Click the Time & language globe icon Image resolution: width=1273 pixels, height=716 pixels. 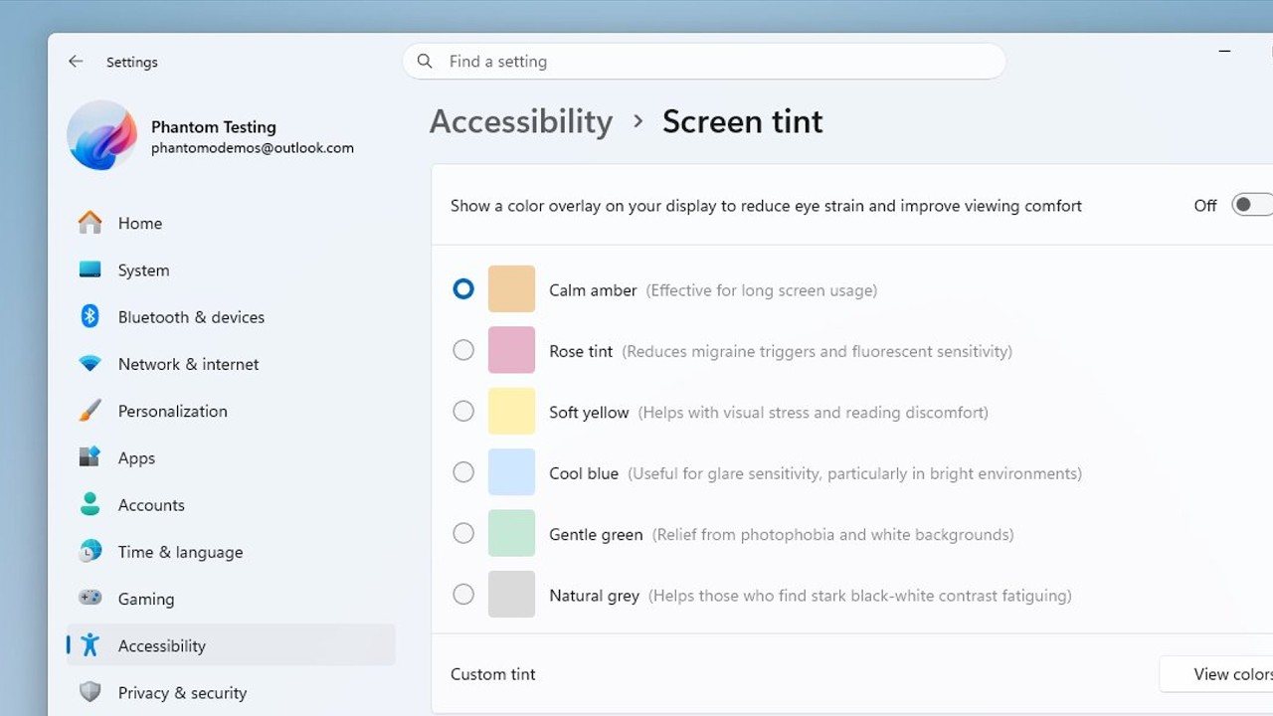[90, 551]
